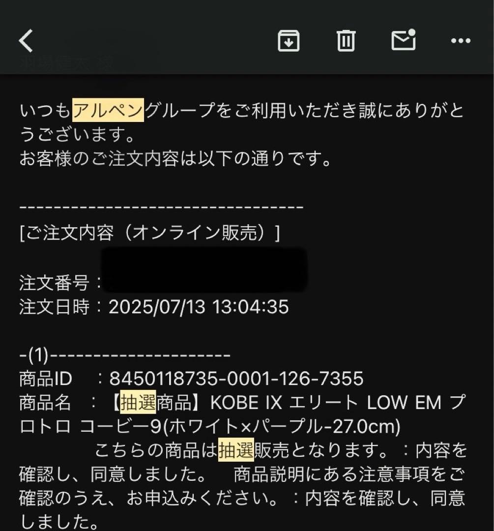494x531 pixels.
Task: Open the three-dot more options menu
Action: 461,41
